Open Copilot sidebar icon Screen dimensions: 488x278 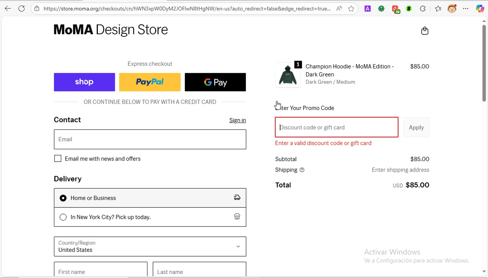(x=480, y=9)
